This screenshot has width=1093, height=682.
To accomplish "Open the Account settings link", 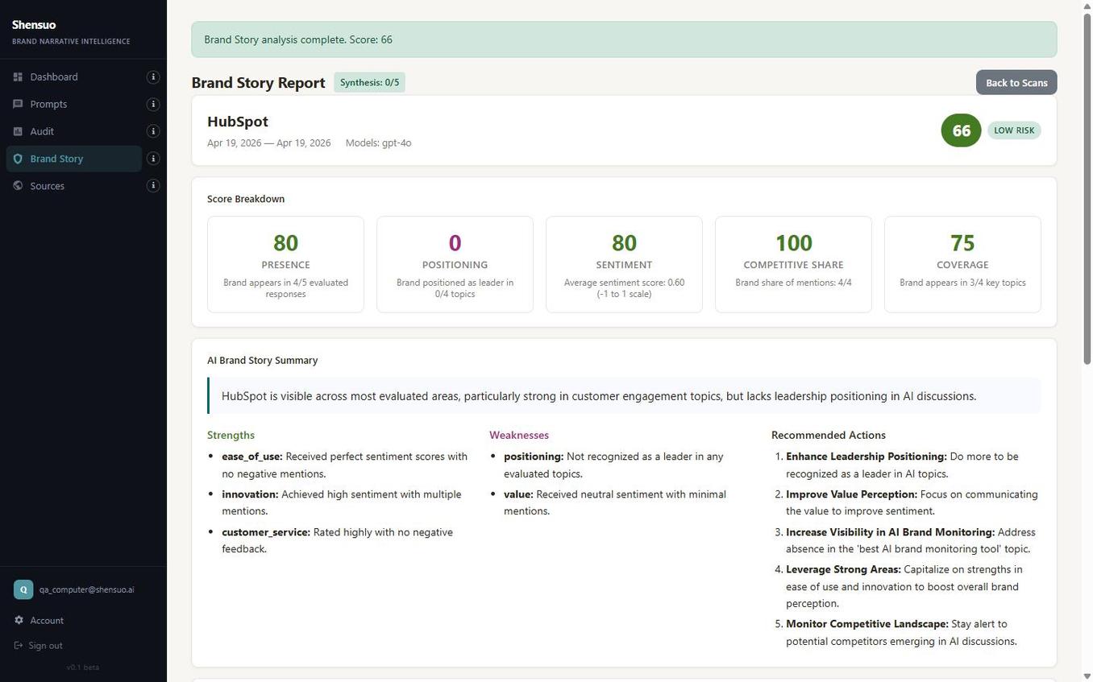I will (47, 620).
